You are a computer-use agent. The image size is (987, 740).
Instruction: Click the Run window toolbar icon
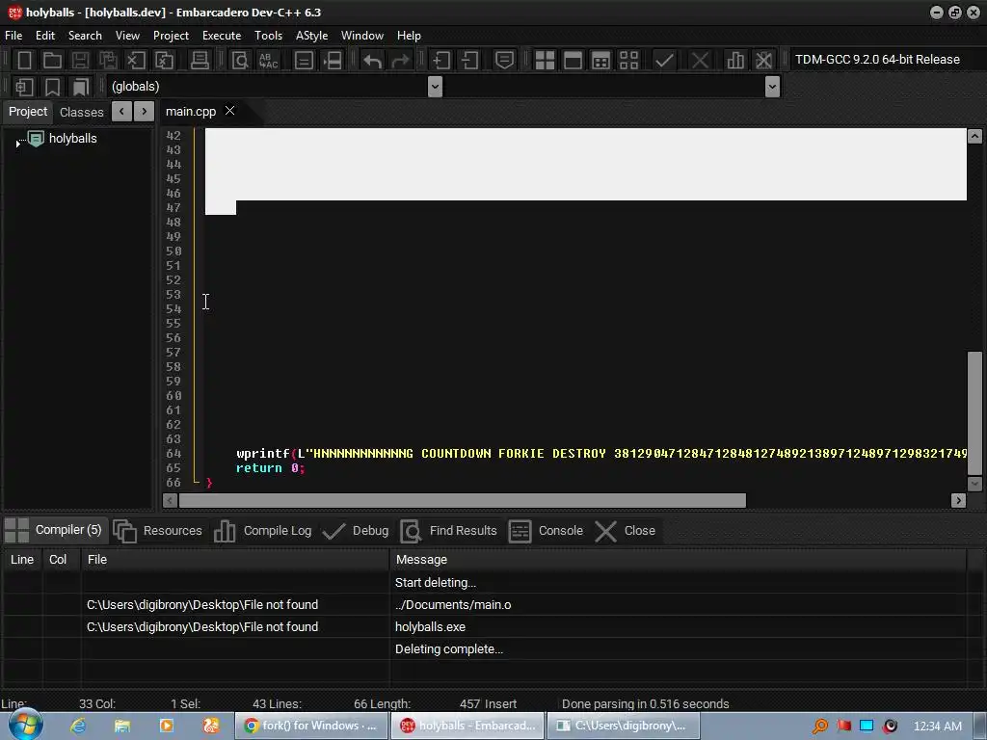573,61
